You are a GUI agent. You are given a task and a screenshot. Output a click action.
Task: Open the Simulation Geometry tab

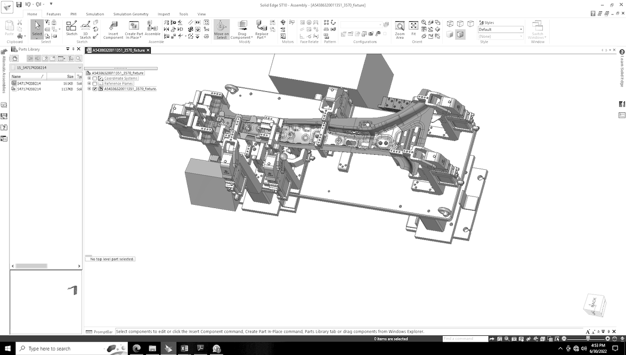click(x=131, y=14)
